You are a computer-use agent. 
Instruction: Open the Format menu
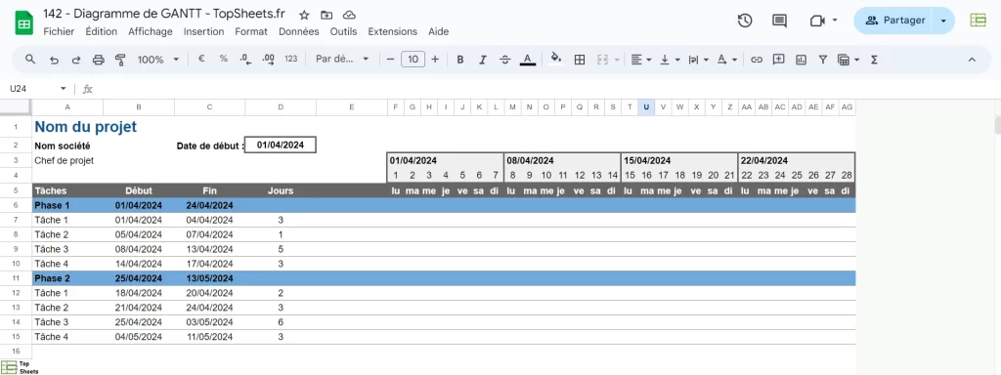(x=251, y=31)
